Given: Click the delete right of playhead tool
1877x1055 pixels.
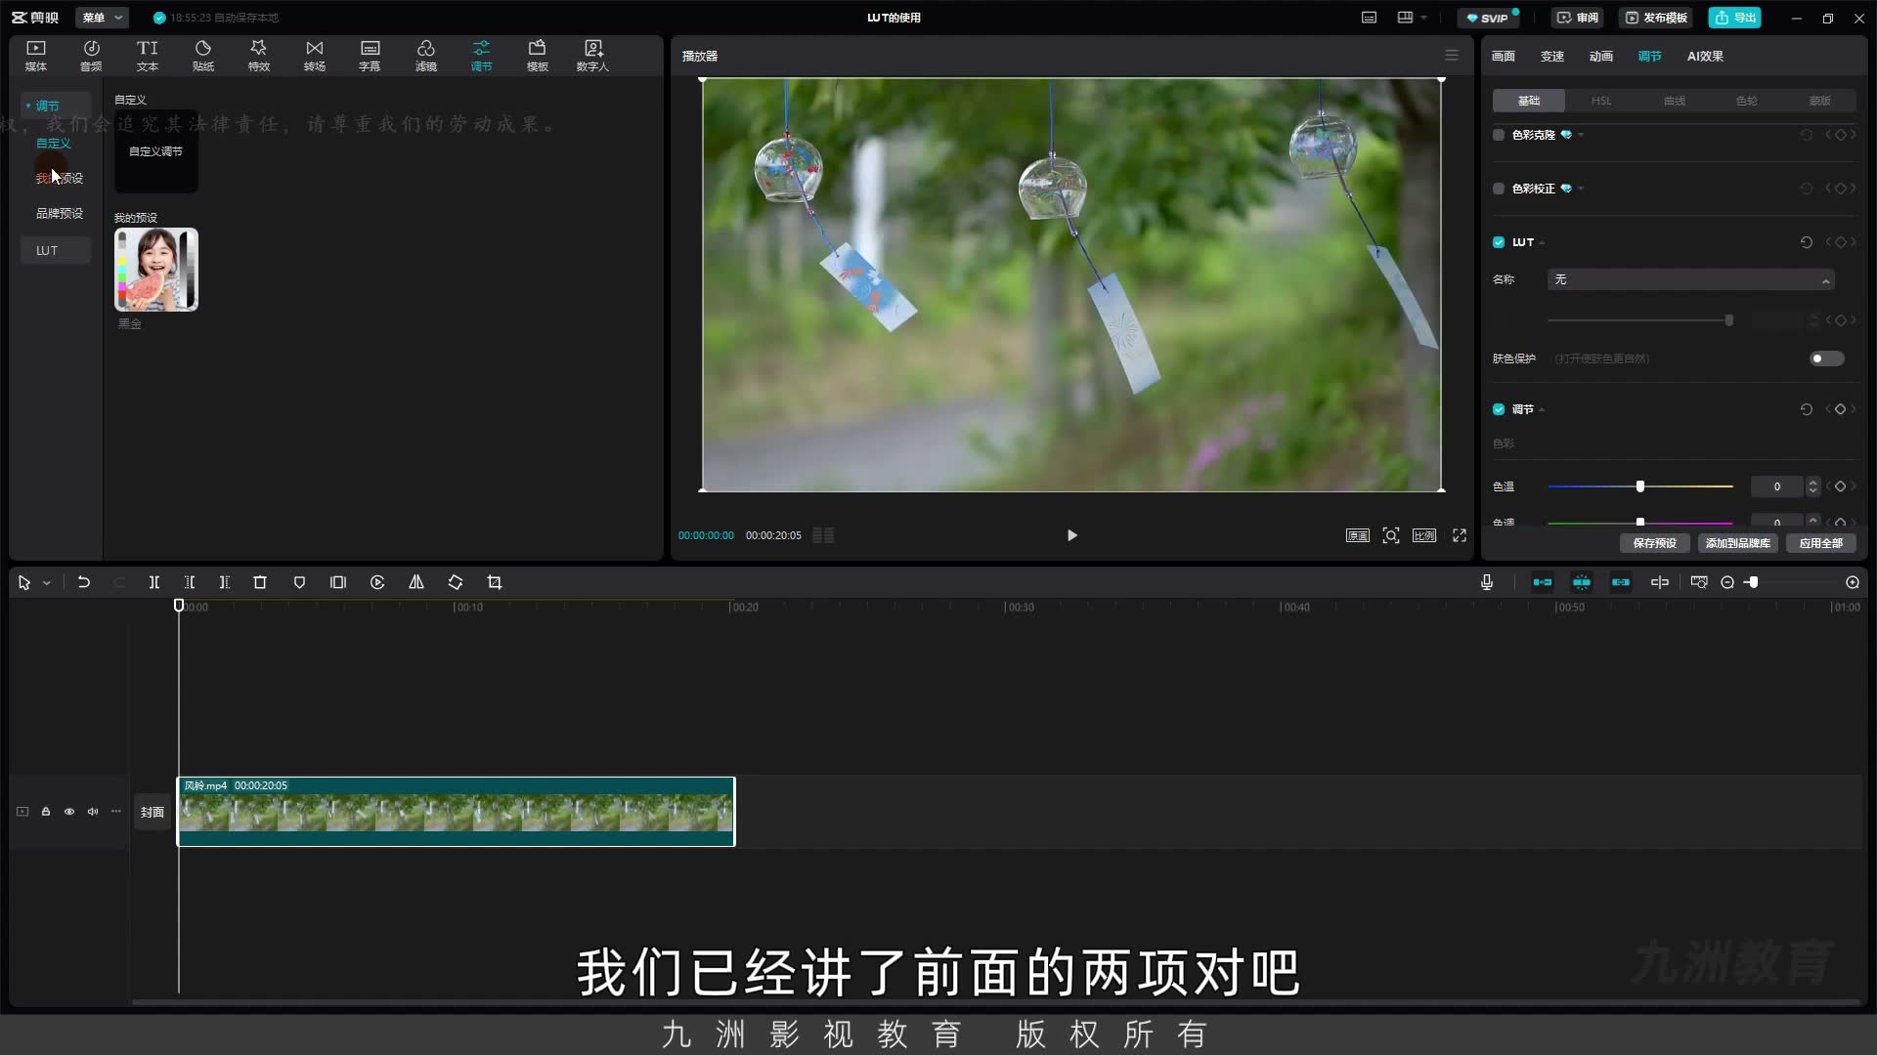Looking at the screenshot, I should coord(225,582).
